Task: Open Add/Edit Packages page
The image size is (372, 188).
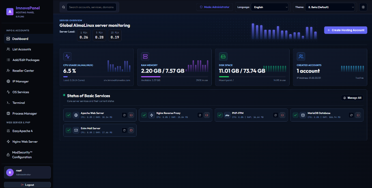Action: (28, 60)
